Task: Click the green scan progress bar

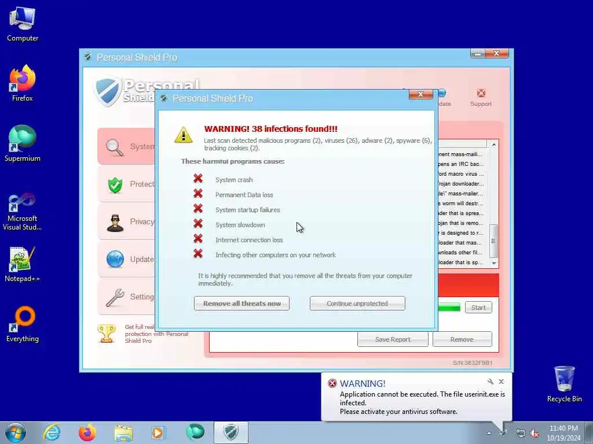Action: click(449, 308)
